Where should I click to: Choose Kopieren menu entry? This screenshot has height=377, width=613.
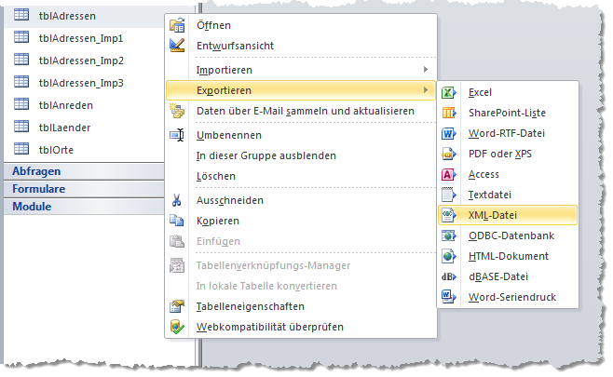click(301, 221)
